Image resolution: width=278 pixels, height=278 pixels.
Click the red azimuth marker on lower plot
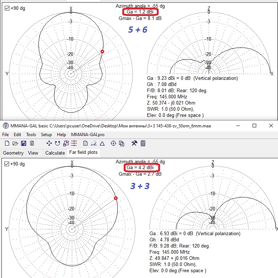click(116, 198)
